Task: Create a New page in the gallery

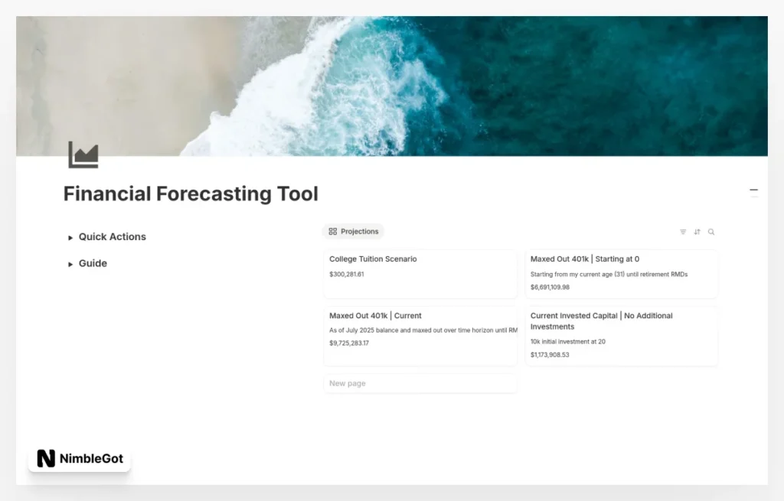Action: tap(347, 382)
